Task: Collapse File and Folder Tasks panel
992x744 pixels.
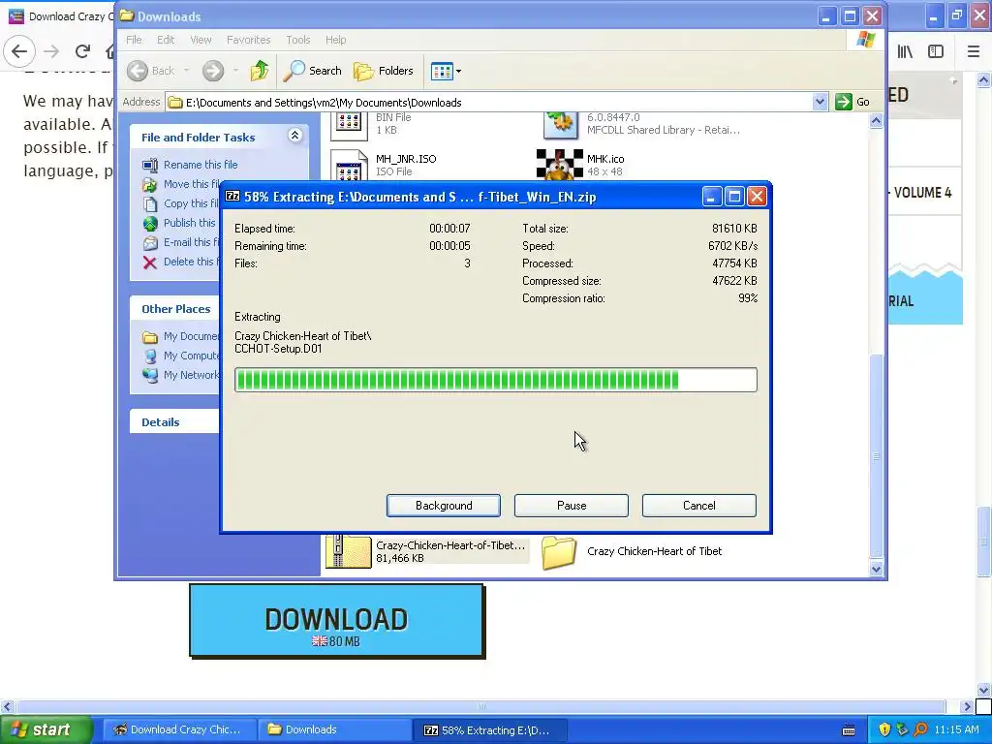Action: (x=294, y=136)
